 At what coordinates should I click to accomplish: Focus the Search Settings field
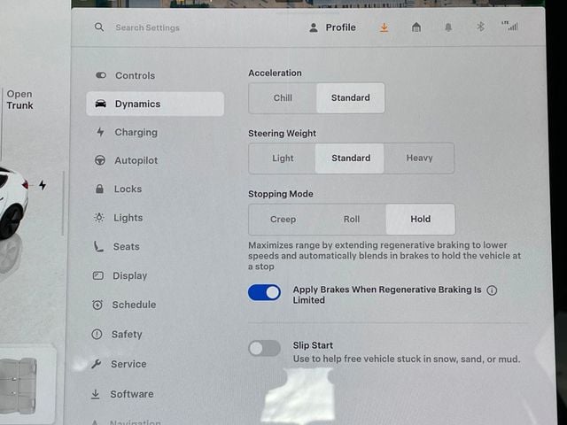click(x=147, y=27)
